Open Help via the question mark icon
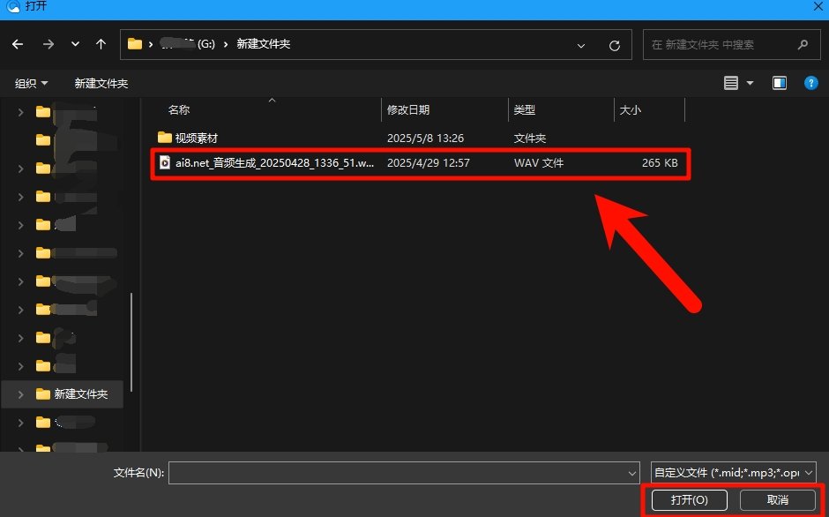 coord(810,82)
